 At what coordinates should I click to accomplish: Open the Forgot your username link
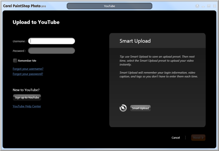(28, 69)
